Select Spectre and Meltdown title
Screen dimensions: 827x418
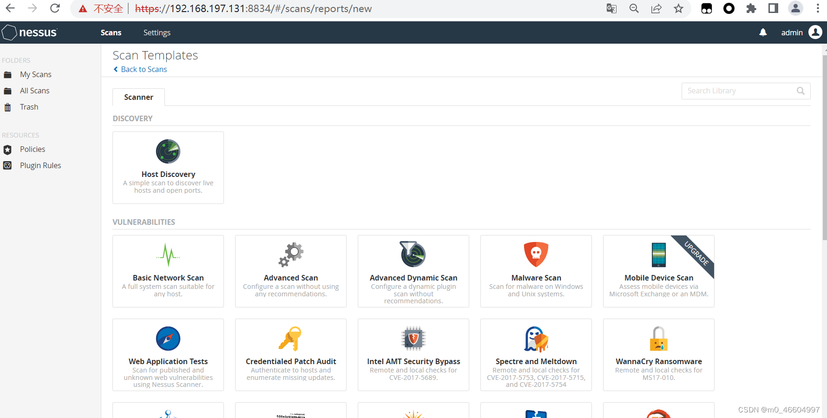(x=536, y=361)
